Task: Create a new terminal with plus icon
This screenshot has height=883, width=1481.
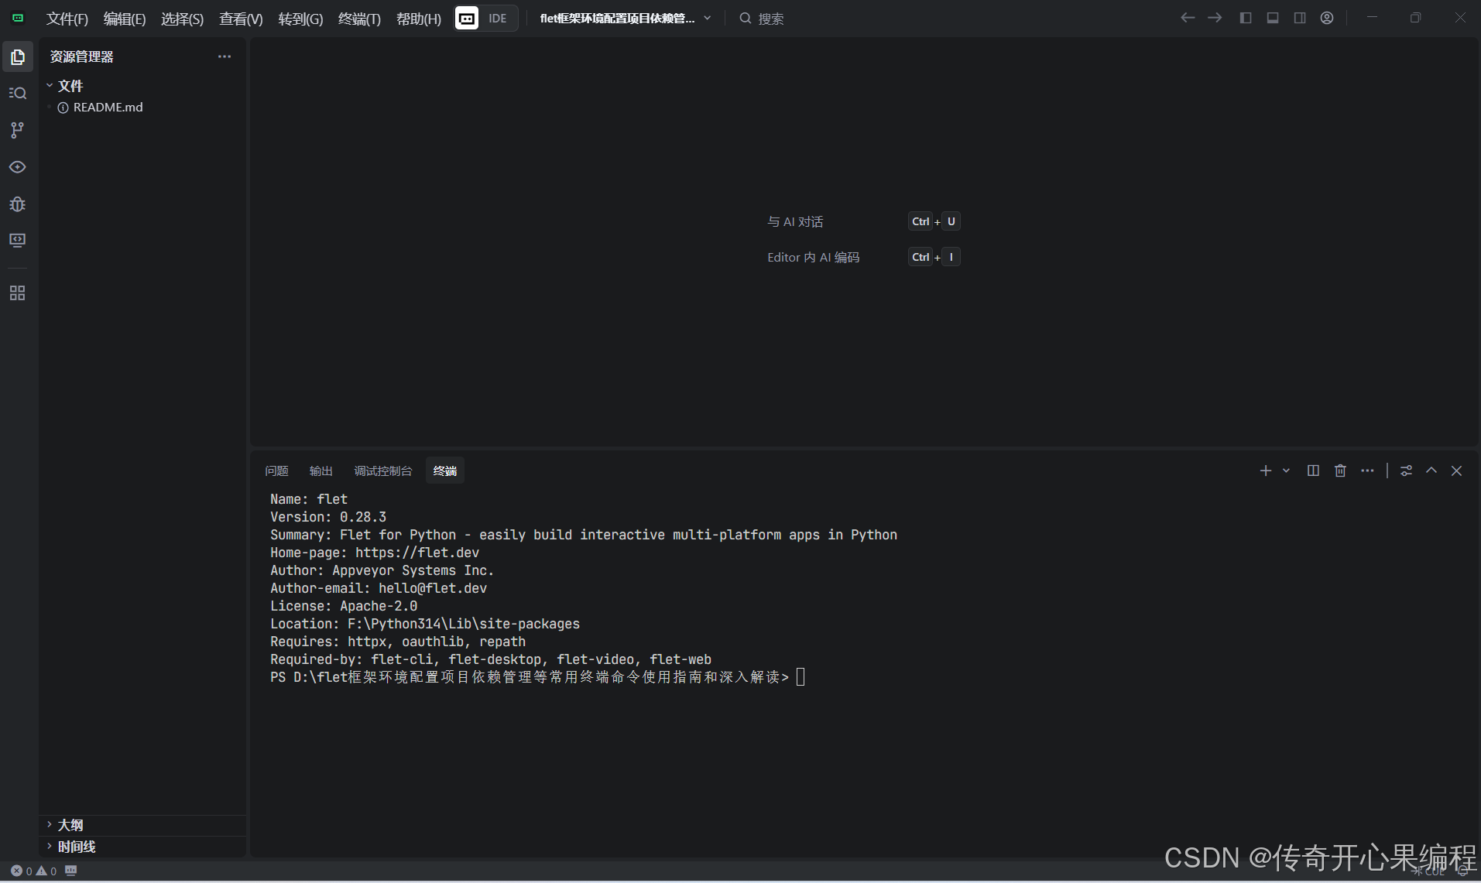Action: pos(1266,471)
